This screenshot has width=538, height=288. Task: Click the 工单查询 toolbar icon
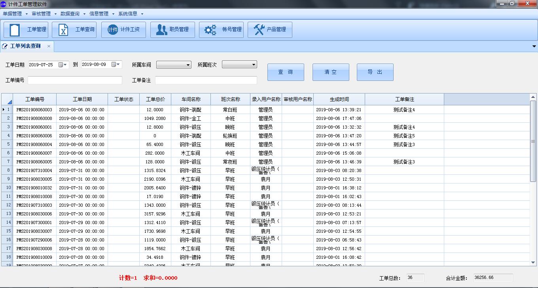(x=74, y=30)
